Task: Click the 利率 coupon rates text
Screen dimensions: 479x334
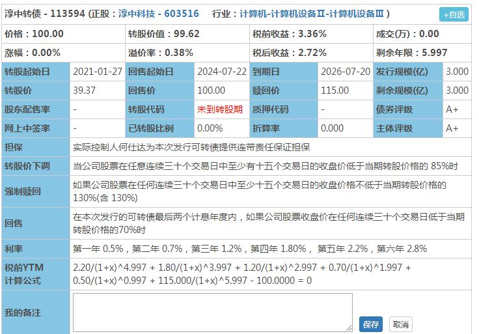Action: tap(250, 249)
